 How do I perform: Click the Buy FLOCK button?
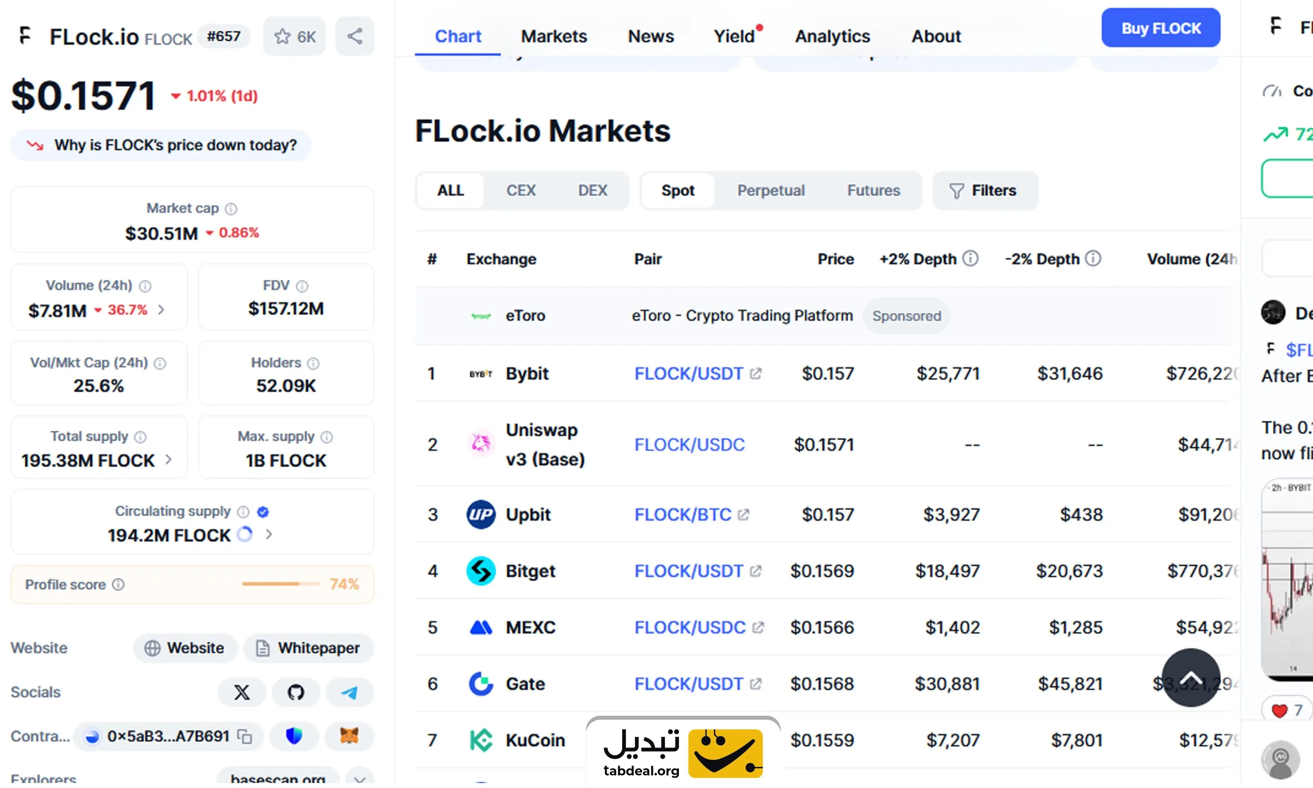tap(1161, 28)
